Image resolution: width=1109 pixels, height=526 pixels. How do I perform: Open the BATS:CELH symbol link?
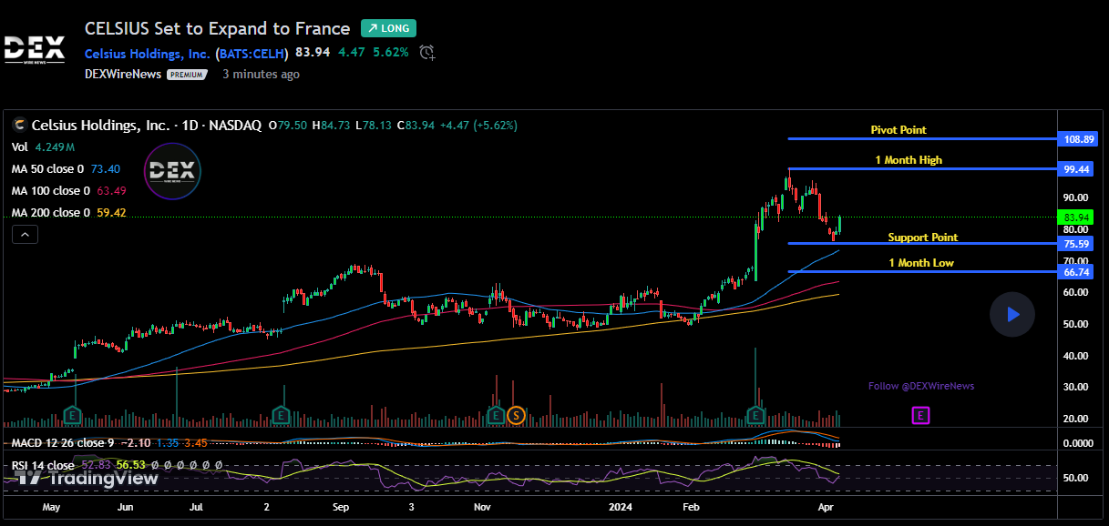(252, 53)
